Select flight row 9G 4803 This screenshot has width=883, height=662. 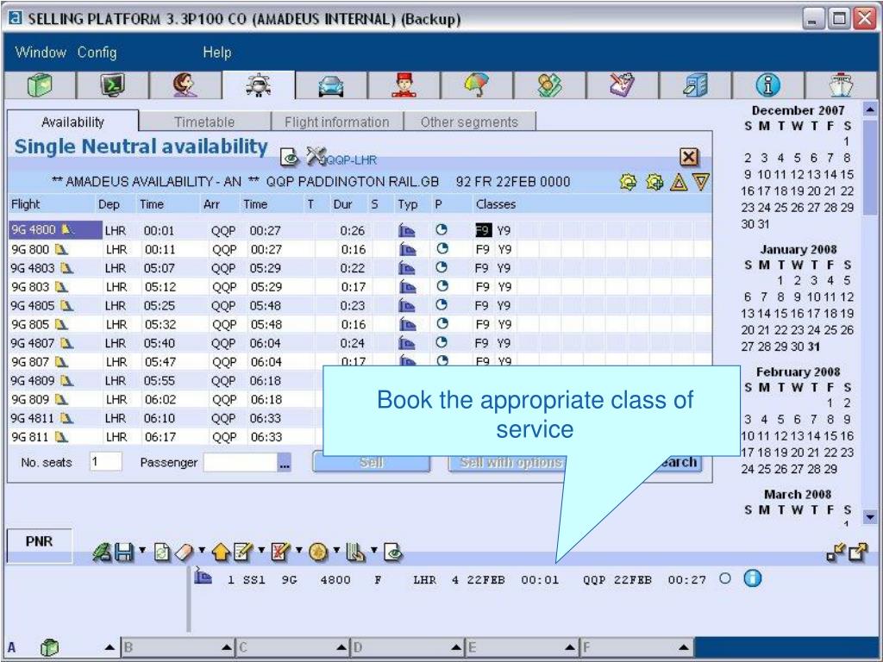click(360, 268)
